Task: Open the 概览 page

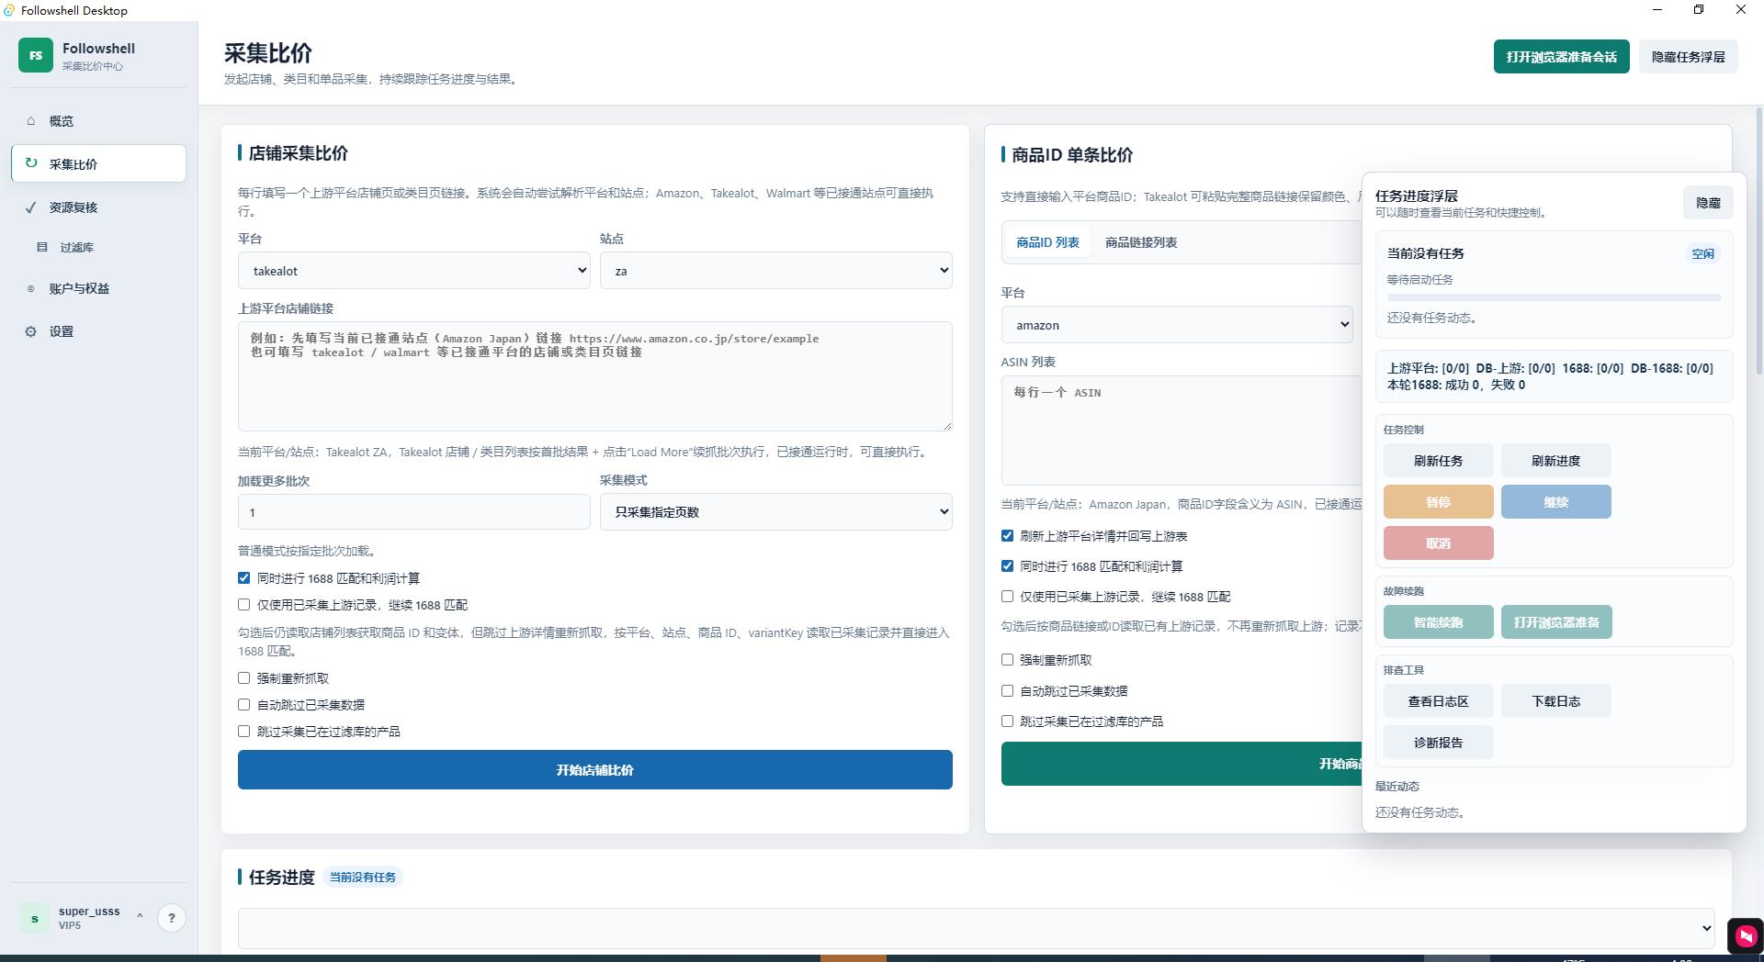Action: 98,120
